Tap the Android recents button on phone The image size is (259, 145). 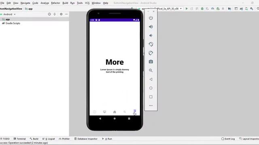(129, 118)
